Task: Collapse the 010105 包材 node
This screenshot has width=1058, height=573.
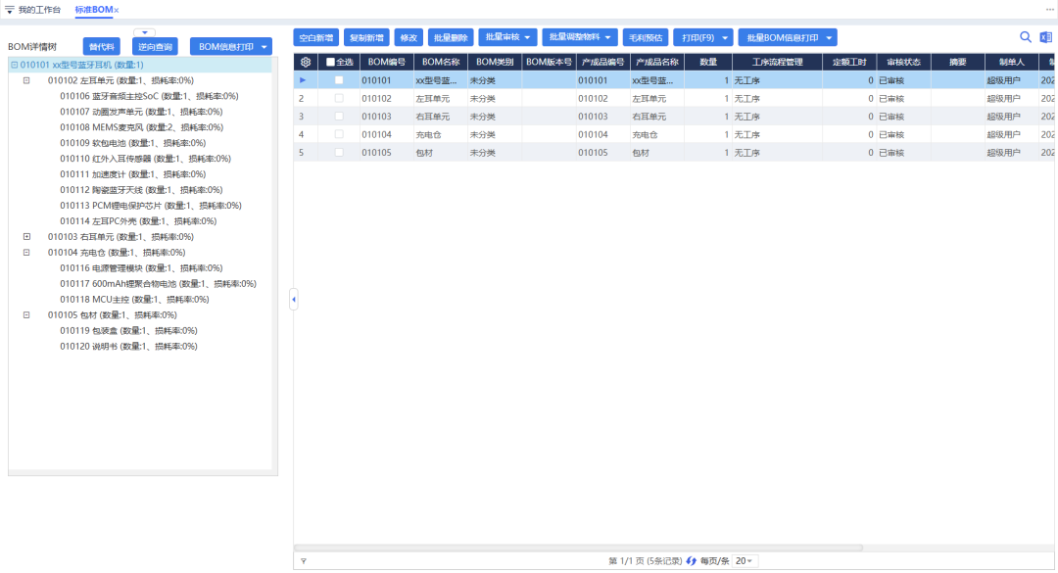Action: coord(26,315)
